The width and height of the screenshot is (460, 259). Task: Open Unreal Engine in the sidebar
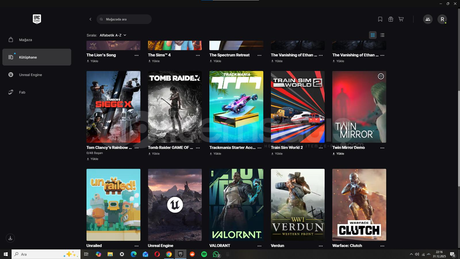click(x=37, y=75)
